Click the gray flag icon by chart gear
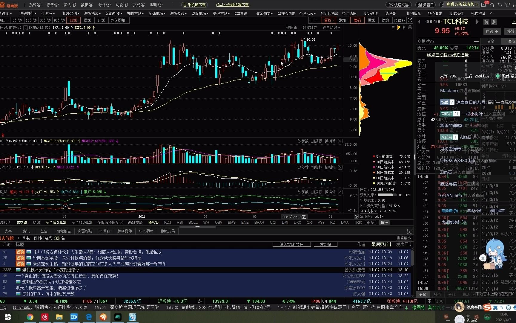Image resolution: width=516 pixels, height=323 pixels. [404, 27]
